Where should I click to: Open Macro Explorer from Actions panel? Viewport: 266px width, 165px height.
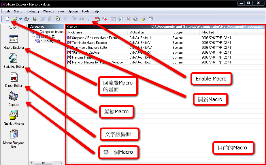[x=14, y=42]
